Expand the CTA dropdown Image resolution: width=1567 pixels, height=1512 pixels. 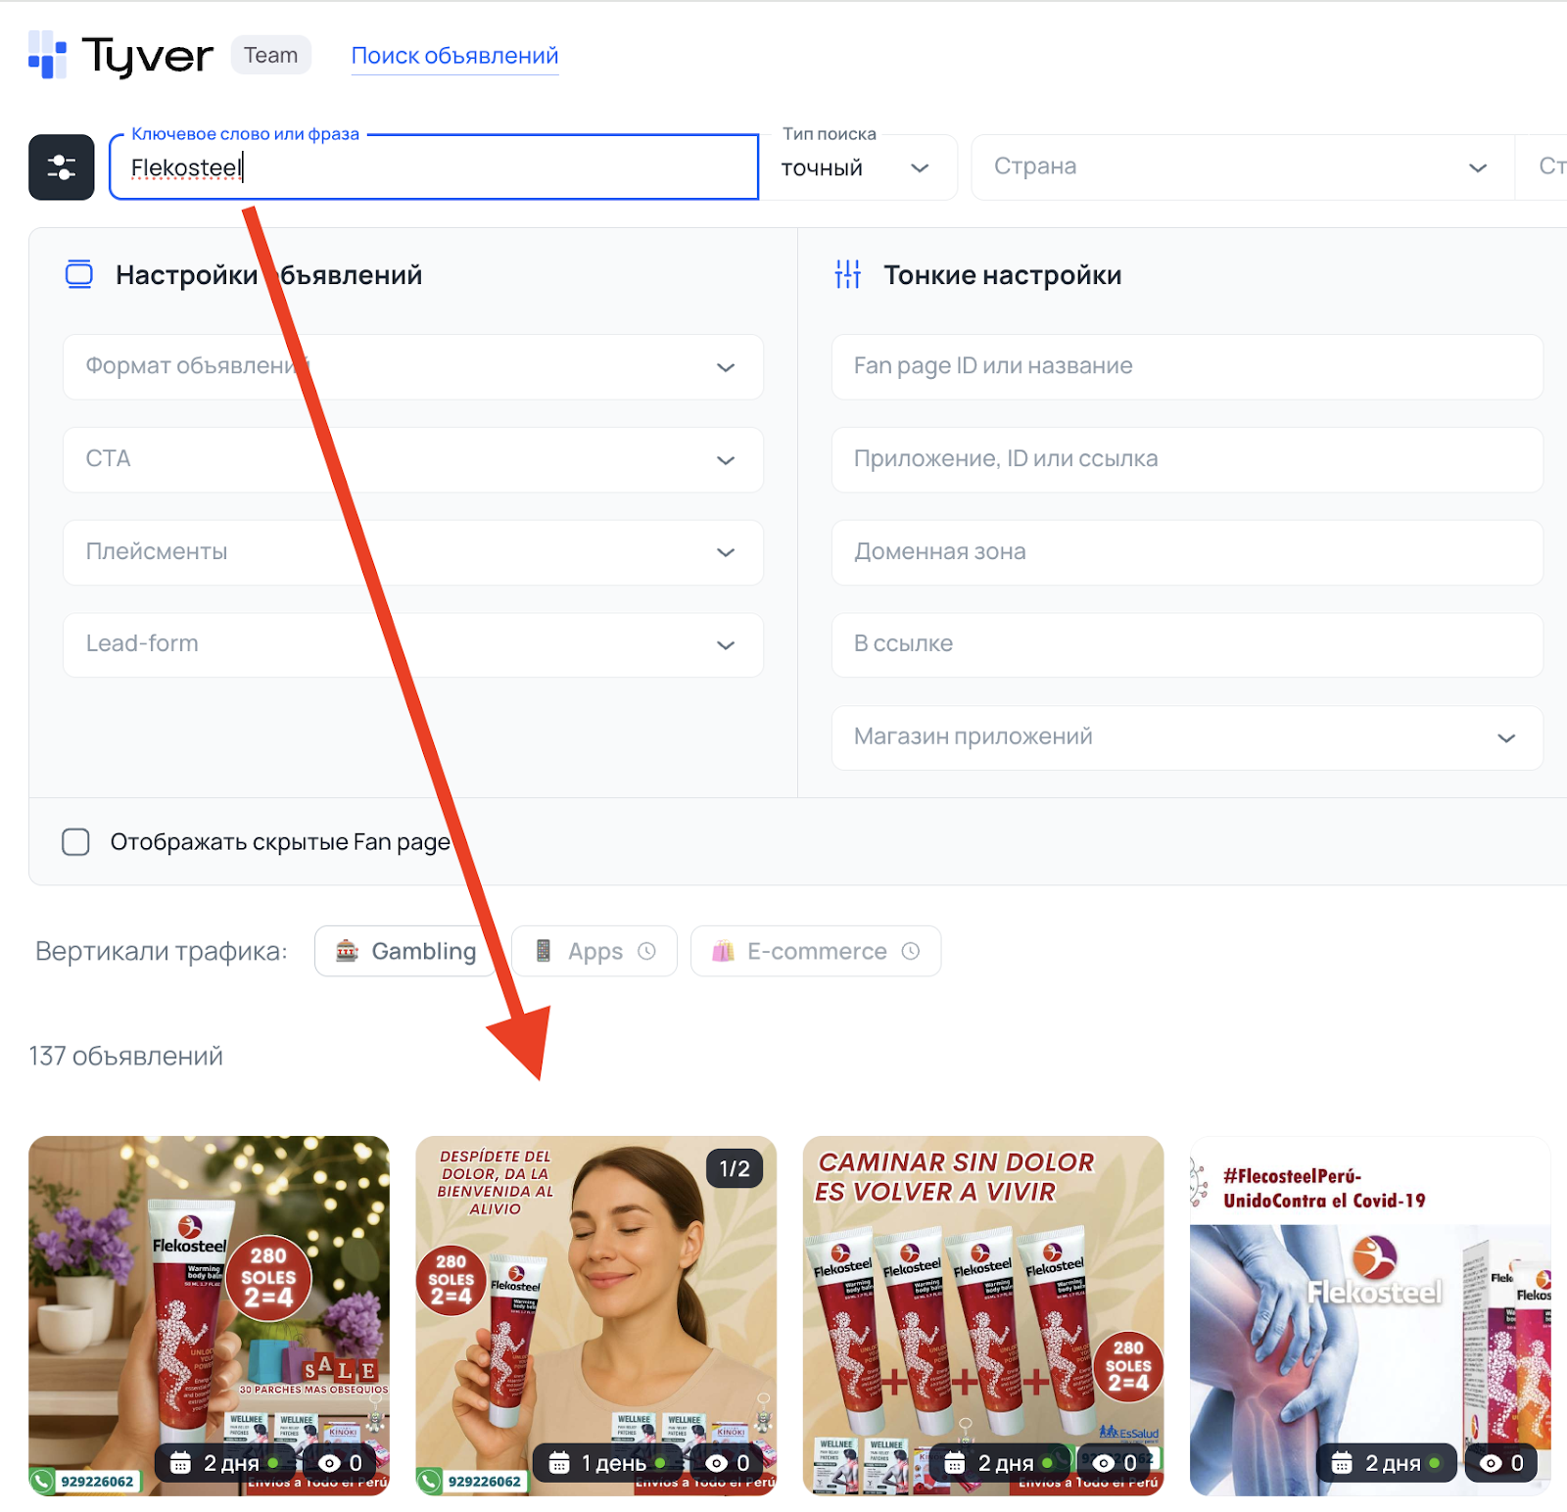[413, 459]
